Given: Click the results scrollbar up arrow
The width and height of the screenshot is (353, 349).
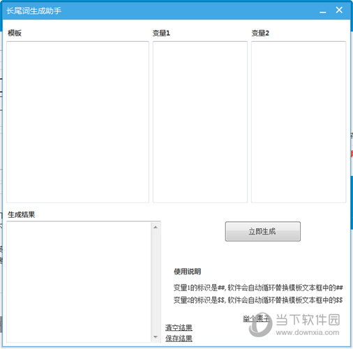Looking at the screenshot, I should coord(156,227).
